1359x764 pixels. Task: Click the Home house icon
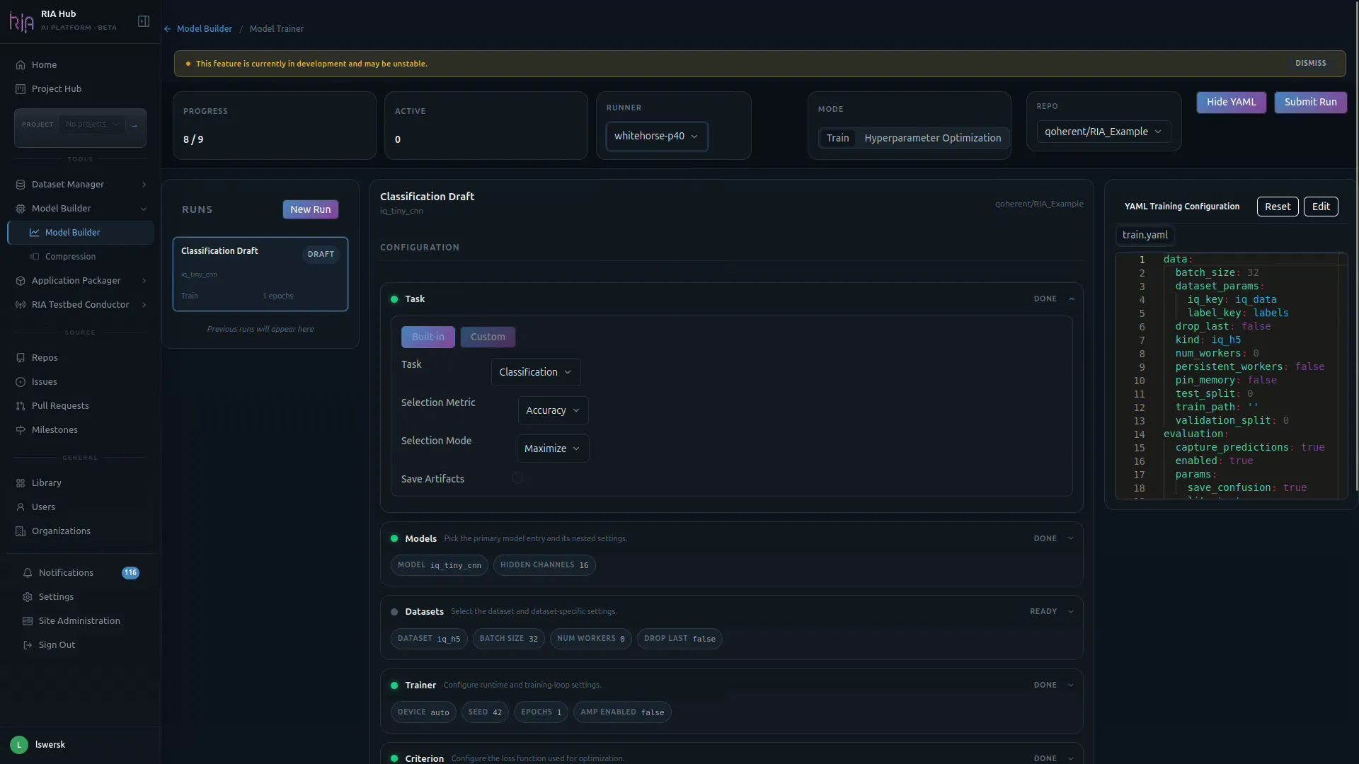[x=21, y=65]
